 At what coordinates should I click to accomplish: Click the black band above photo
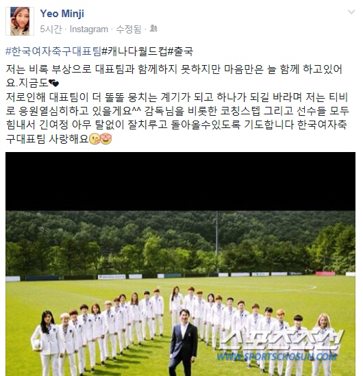point(180,181)
